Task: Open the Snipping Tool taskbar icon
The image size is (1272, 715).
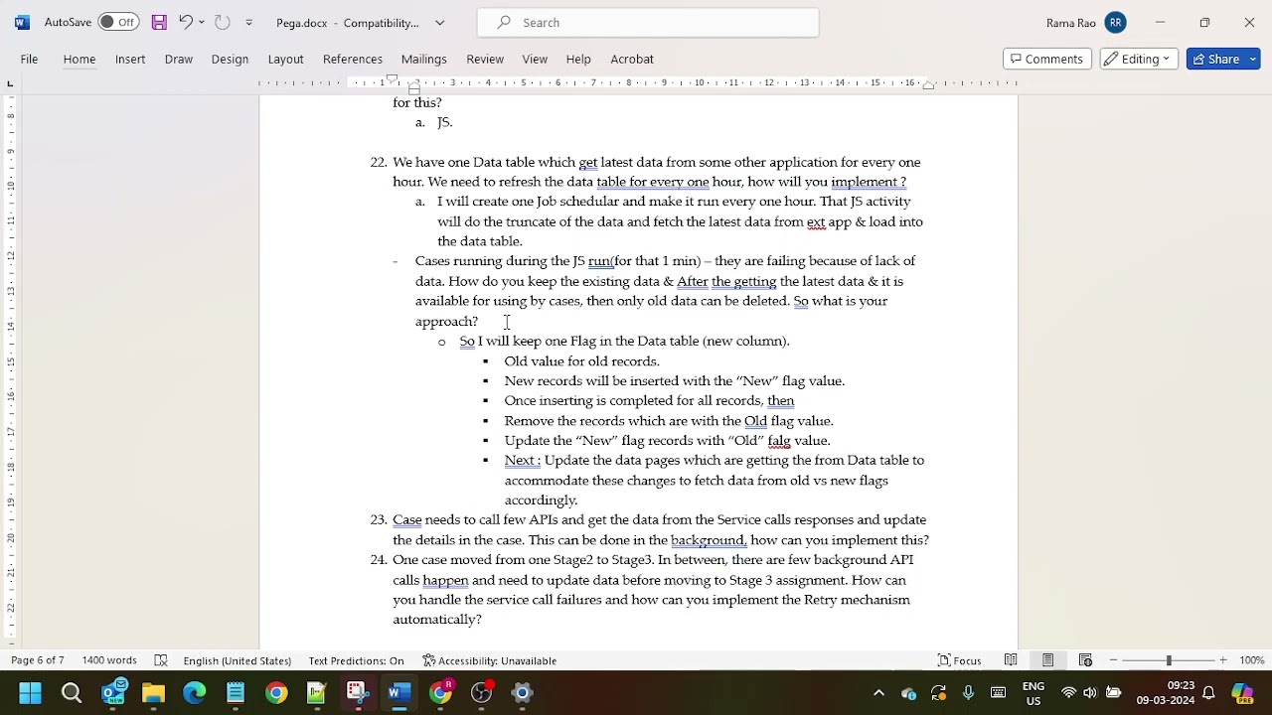Action: pyautogui.click(x=358, y=692)
